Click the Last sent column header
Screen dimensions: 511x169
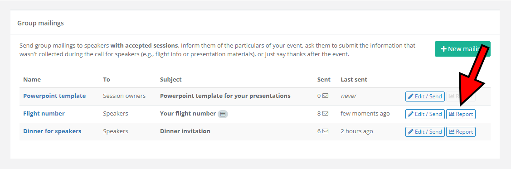(x=354, y=79)
